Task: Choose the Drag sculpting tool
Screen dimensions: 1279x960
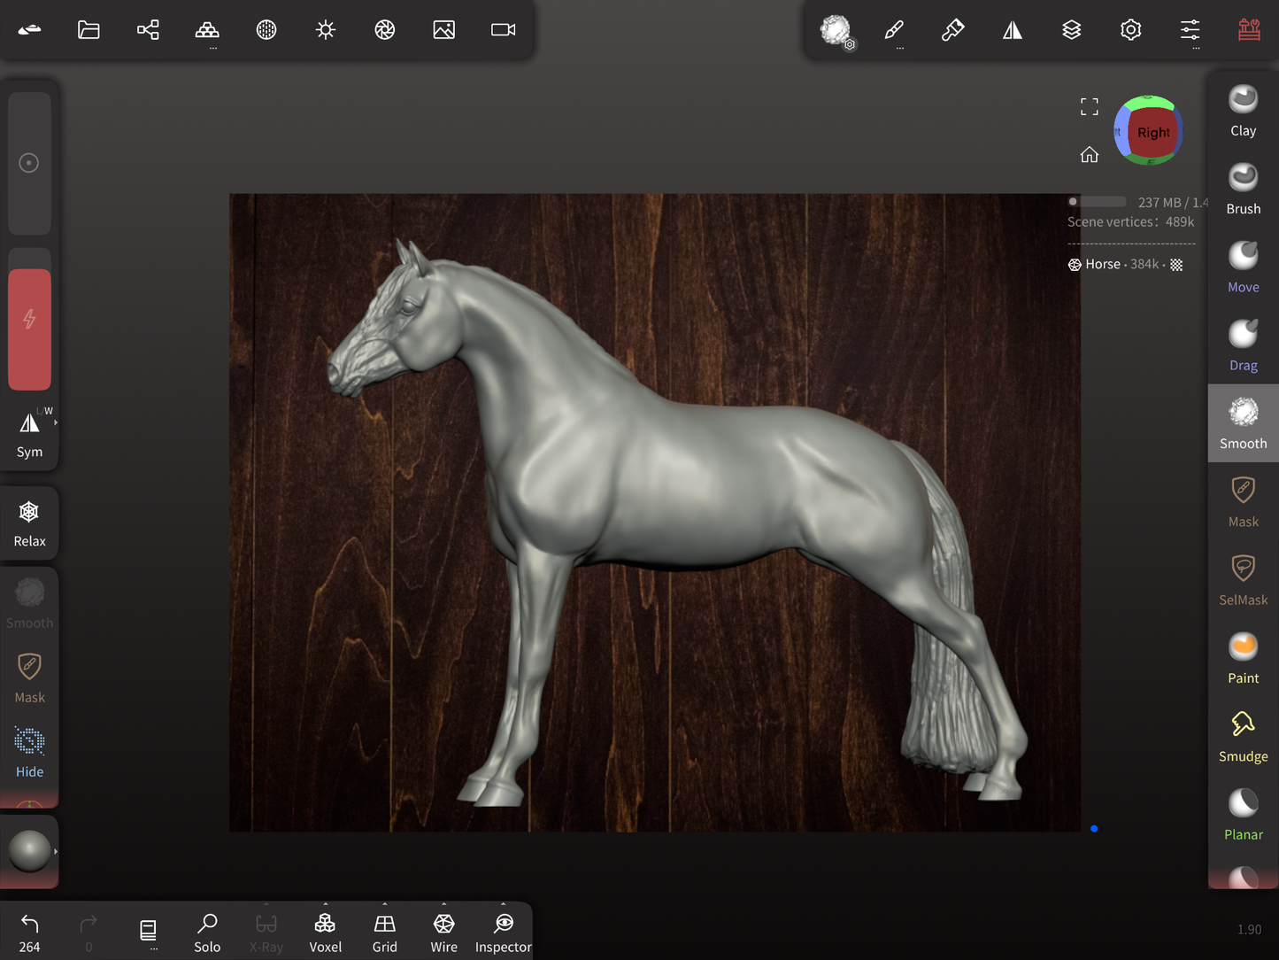Action: pos(1243,345)
